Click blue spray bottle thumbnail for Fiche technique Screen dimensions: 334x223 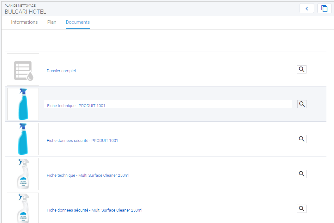point(23,104)
